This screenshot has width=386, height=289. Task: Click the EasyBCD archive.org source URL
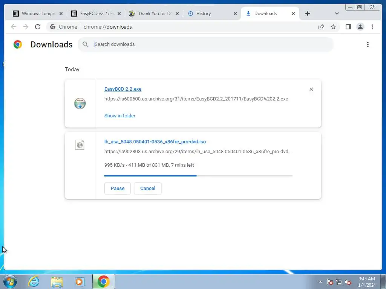[x=196, y=99]
